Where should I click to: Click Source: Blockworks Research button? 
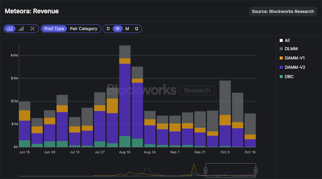[283, 12]
